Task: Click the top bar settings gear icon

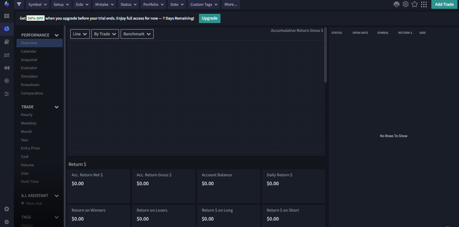Action: tap(406, 4)
